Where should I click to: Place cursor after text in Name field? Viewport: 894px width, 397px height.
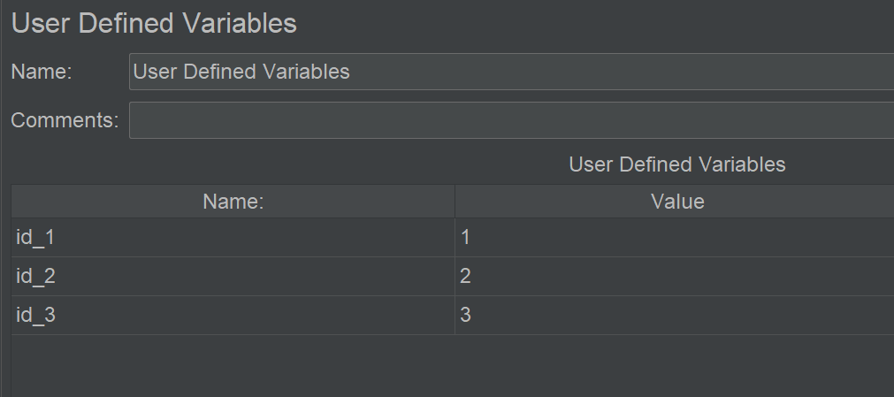(352, 72)
